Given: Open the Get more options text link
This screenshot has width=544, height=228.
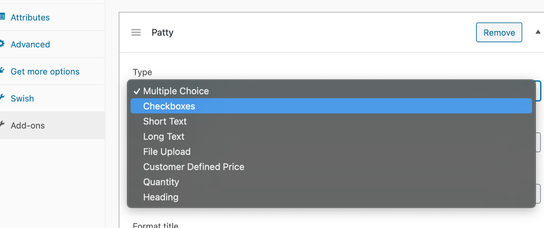Looking at the screenshot, I should pyautogui.click(x=45, y=71).
